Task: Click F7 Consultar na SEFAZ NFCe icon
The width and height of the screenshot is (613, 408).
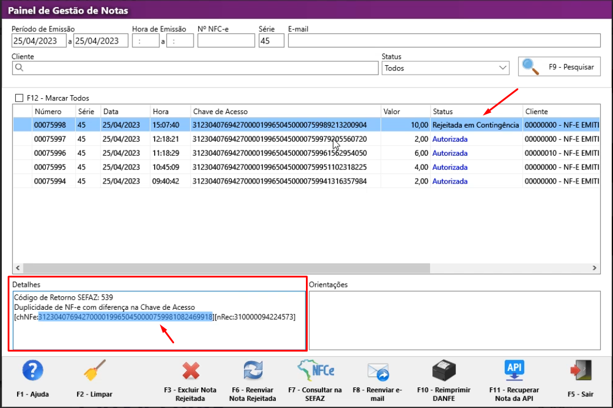Action: (315, 370)
